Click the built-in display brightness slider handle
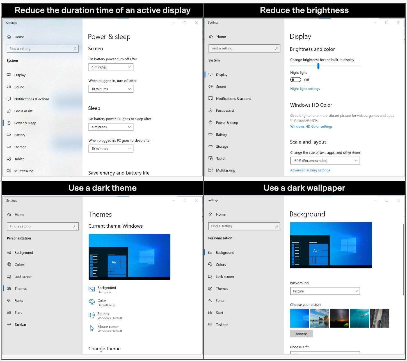407x361 pixels. click(318, 66)
